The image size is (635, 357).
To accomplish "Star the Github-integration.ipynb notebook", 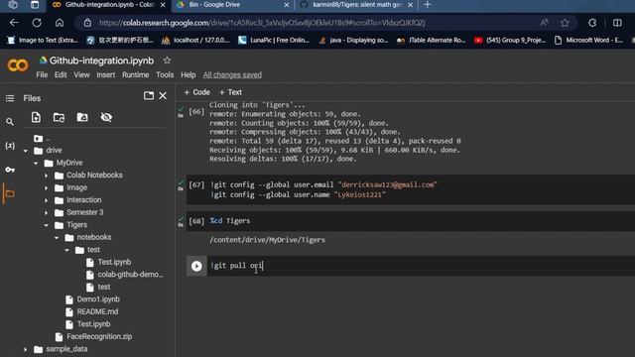I will click(x=167, y=60).
